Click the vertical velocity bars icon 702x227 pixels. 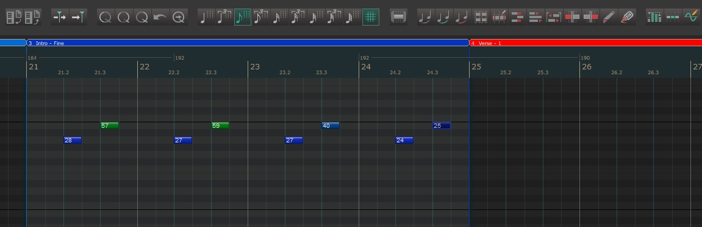tap(655, 18)
